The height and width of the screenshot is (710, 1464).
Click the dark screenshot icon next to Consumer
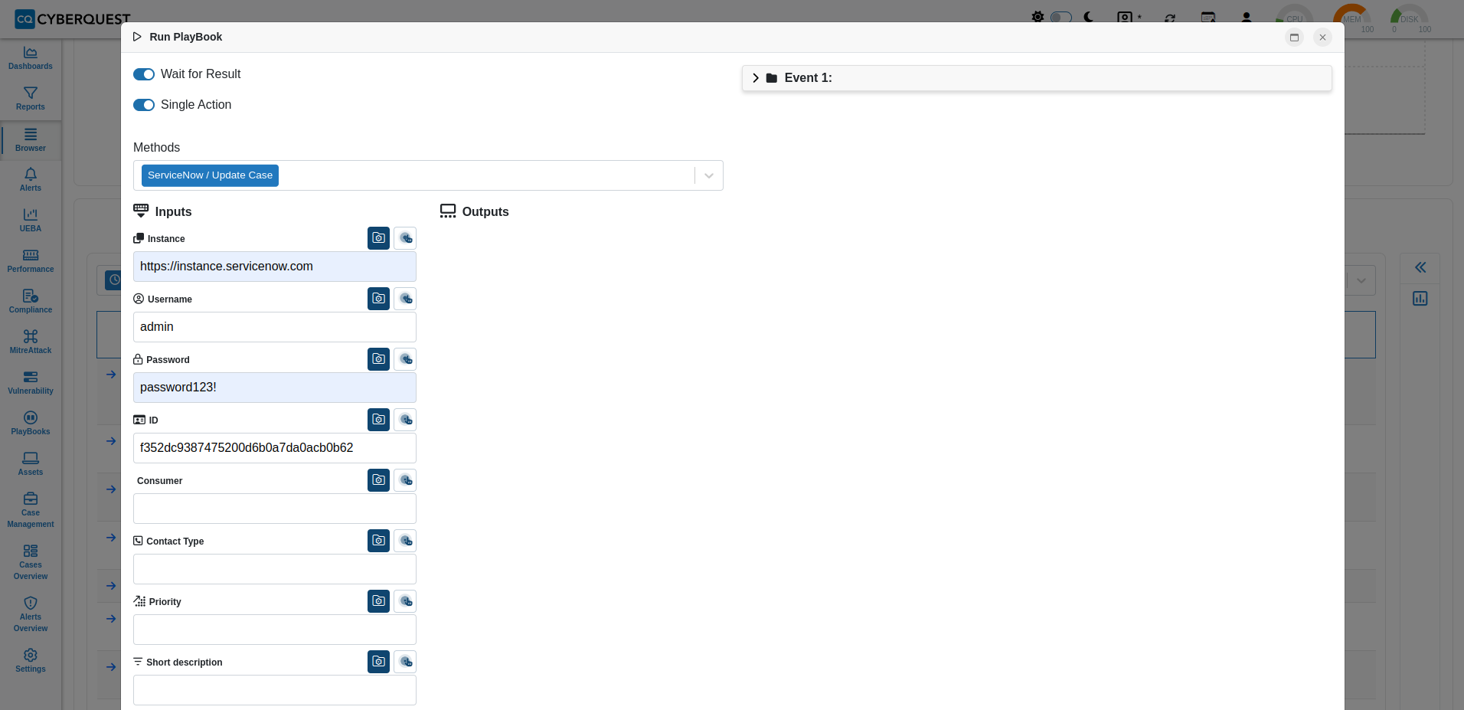point(378,480)
